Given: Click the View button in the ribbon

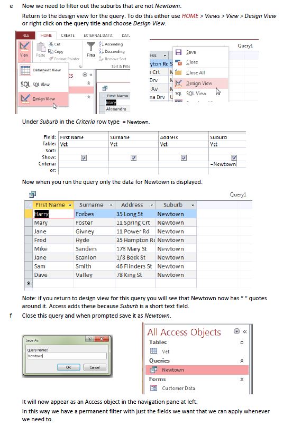Looking at the screenshot, I should (x=24, y=50).
